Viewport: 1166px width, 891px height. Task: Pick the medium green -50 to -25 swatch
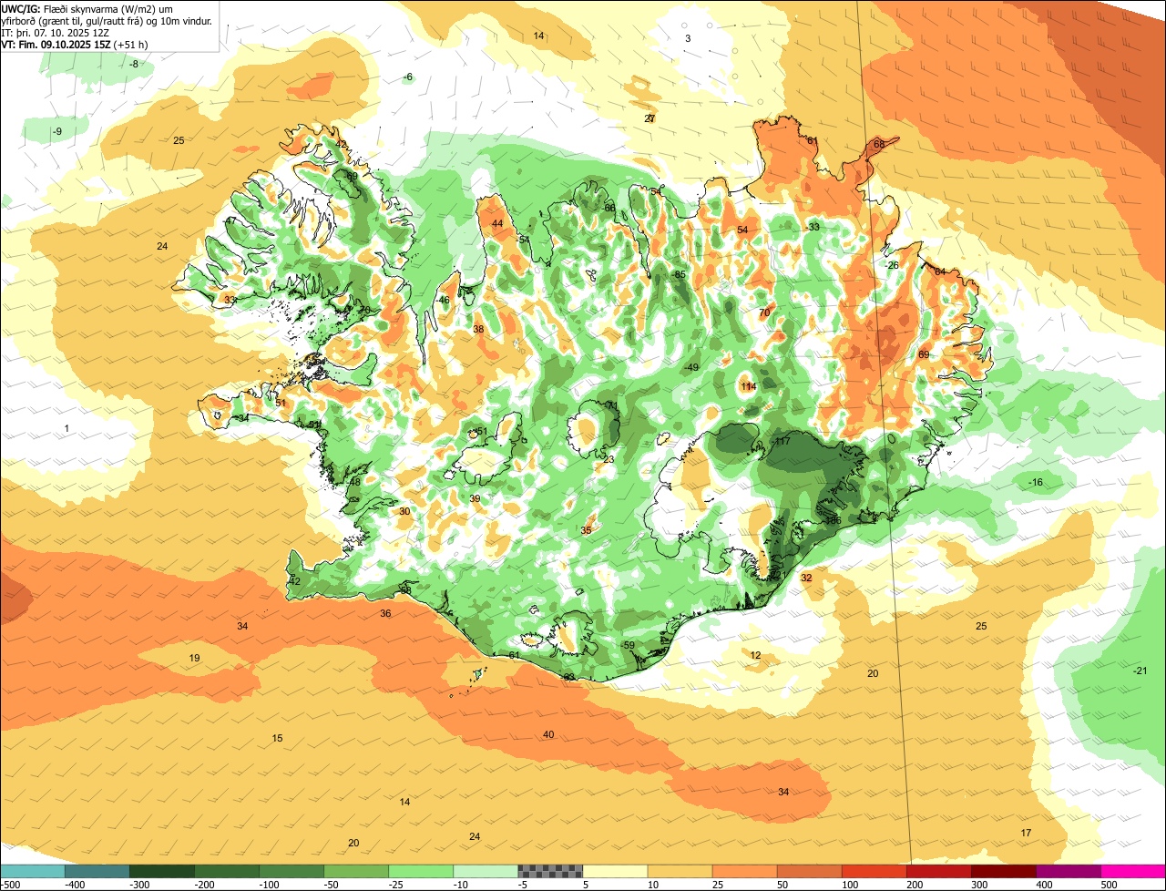355,870
